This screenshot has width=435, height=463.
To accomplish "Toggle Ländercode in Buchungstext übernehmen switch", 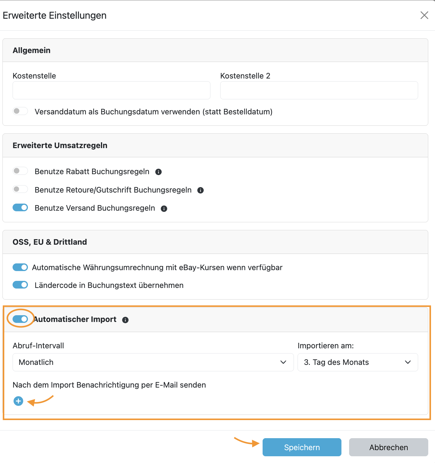I will [x=20, y=285].
